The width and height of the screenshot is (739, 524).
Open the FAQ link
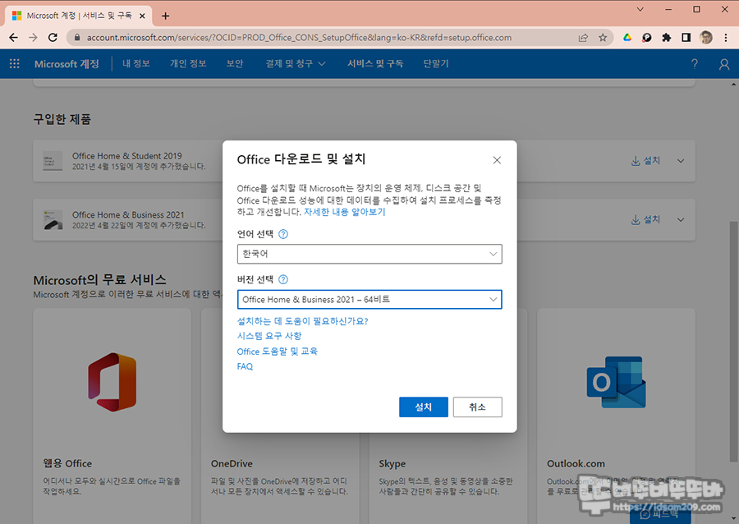(245, 366)
